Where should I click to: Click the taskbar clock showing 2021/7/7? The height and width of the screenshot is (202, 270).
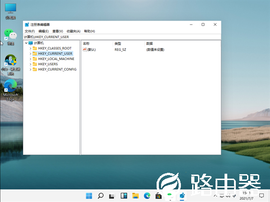pyautogui.click(x=247, y=196)
